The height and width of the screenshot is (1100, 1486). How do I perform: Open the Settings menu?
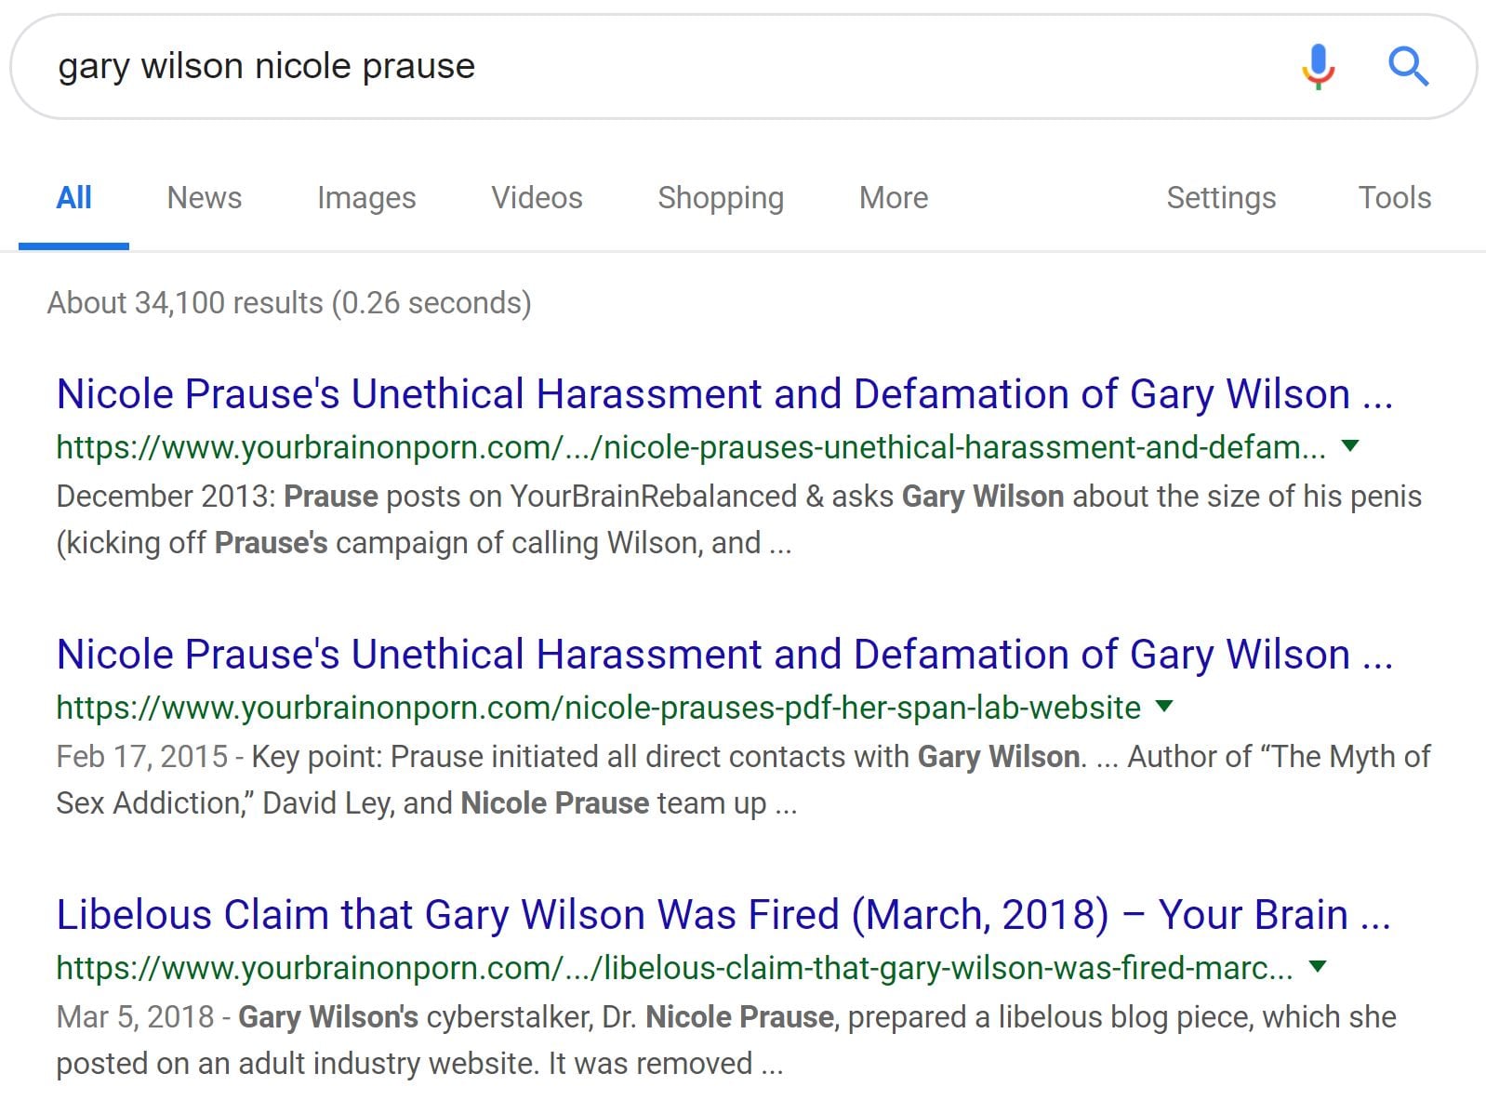tap(1221, 198)
